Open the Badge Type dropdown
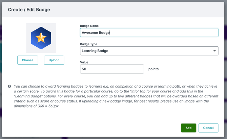The height and width of the screenshot is (139, 227). (x=149, y=51)
